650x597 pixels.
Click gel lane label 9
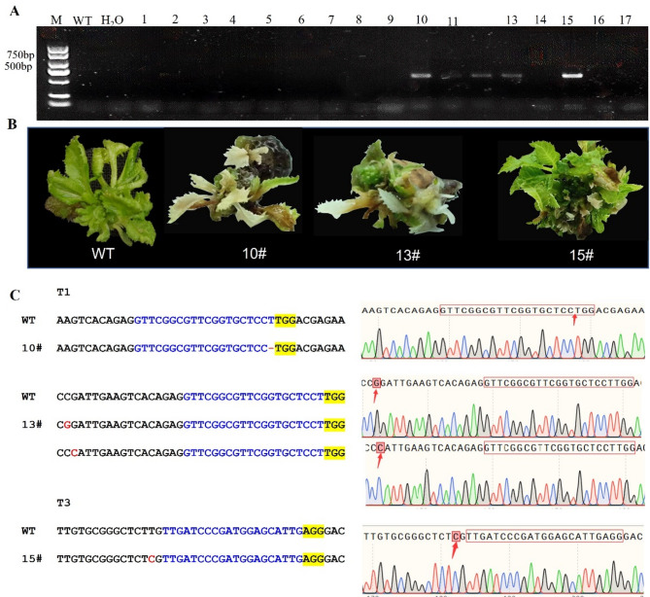390,19
